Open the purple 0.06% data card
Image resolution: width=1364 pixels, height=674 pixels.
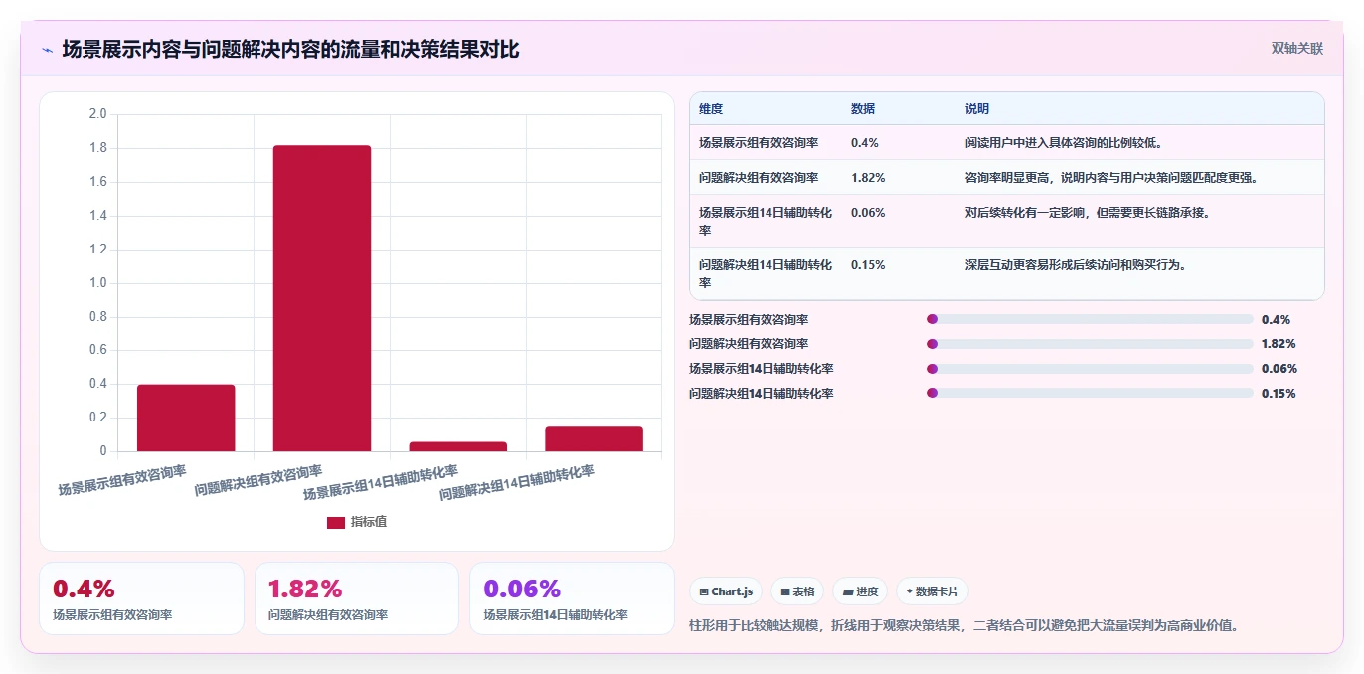572,598
